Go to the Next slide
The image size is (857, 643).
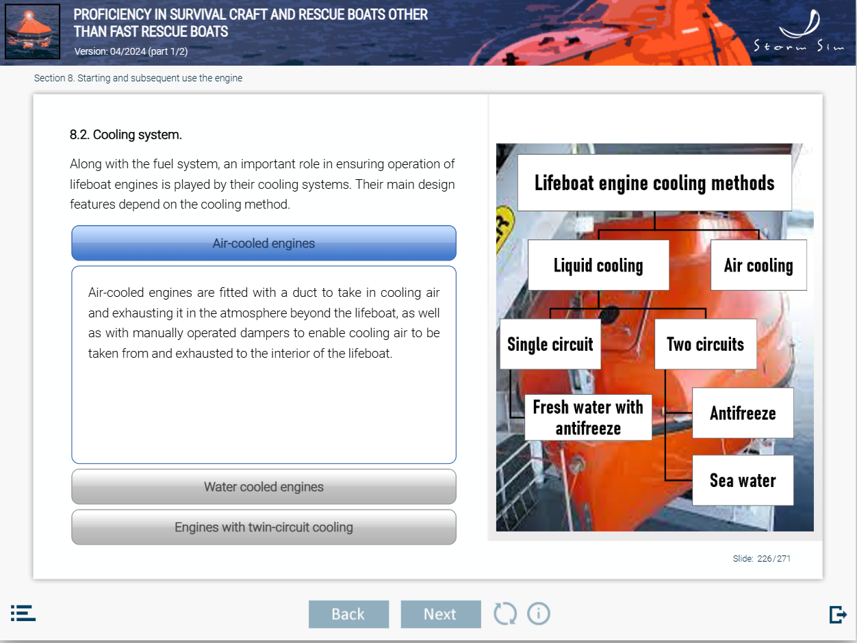pyautogui.click(x=440, y=614)
